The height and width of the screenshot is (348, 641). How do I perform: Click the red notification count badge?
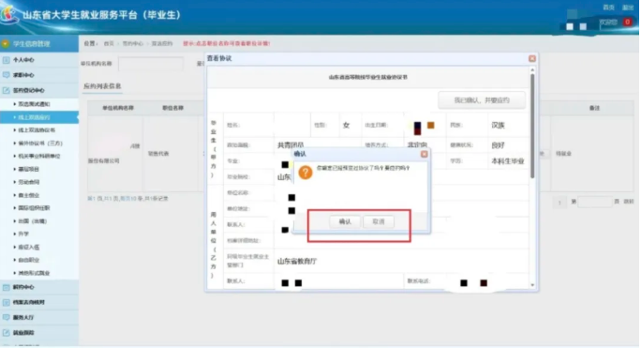click(628, 23)
